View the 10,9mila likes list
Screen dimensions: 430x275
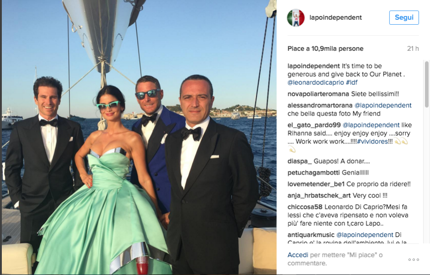[x=325, y=49]
